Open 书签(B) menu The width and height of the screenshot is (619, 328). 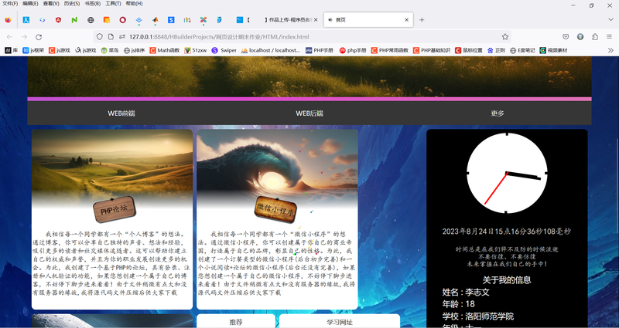[x=92, y=4]
